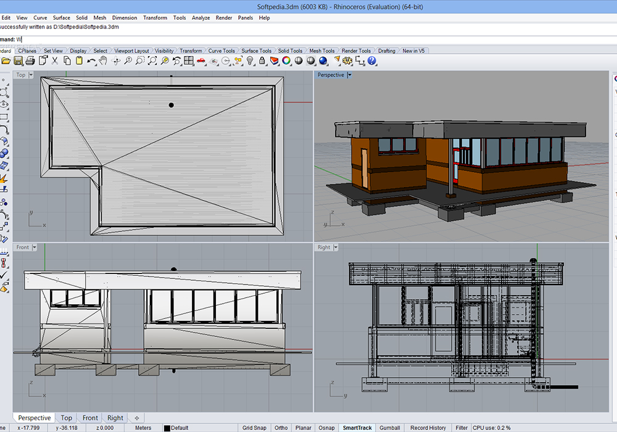Toggle Grid Snap in status bar
The image size is (617, 432).
pos(255,428)
